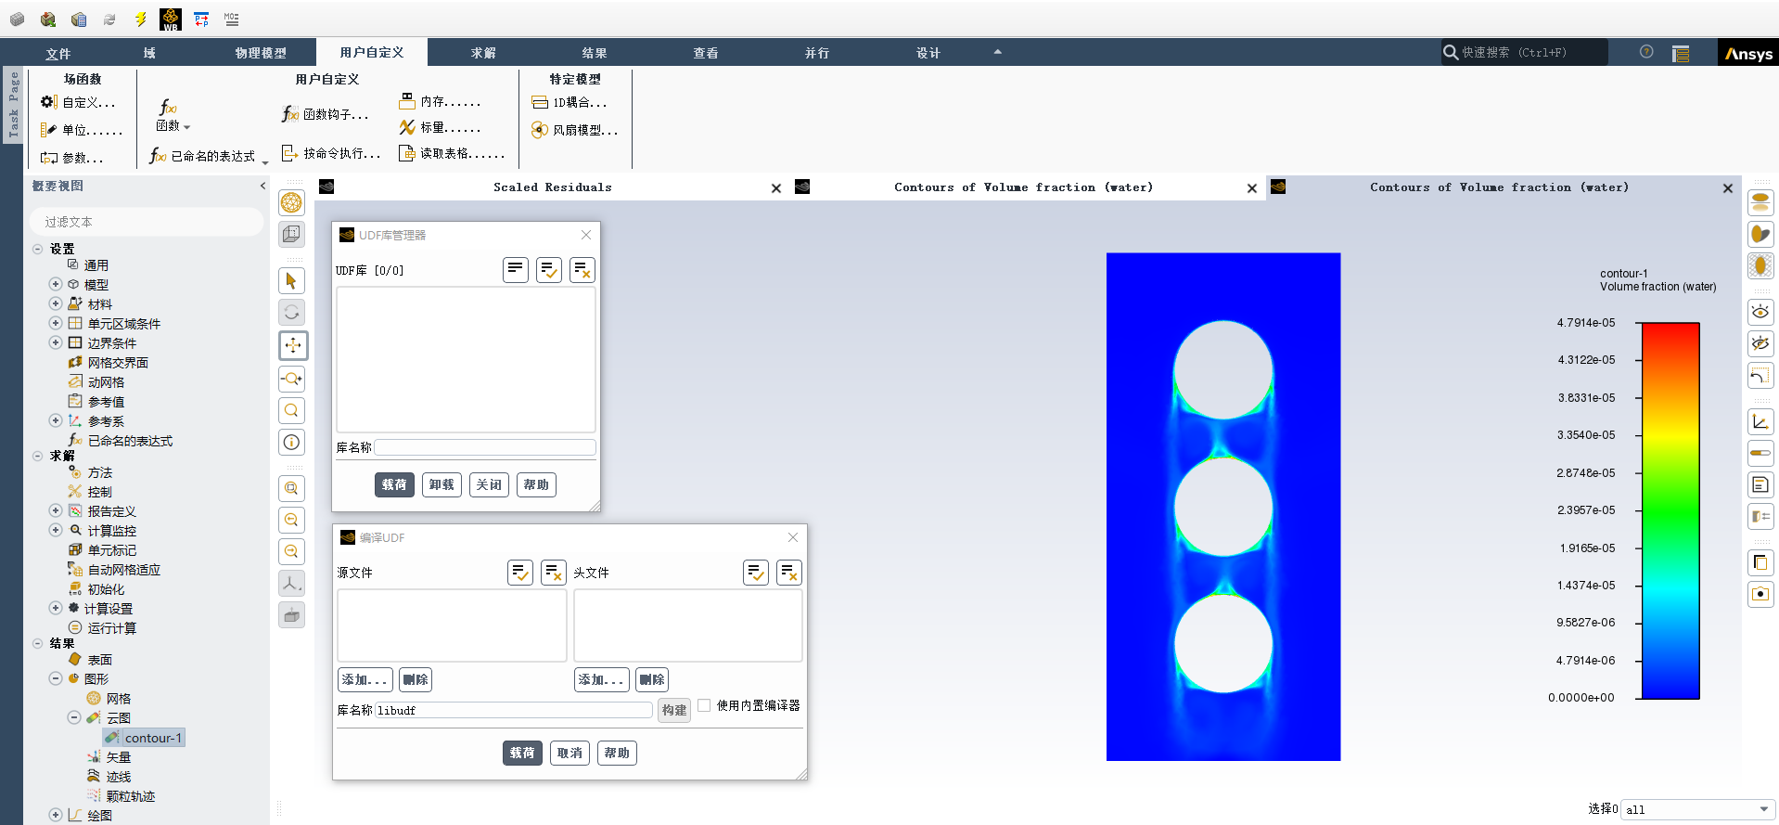Open the selection filter 'all' dropdown
This screenshot has height=825, width=1779.
pos(1697,809)
